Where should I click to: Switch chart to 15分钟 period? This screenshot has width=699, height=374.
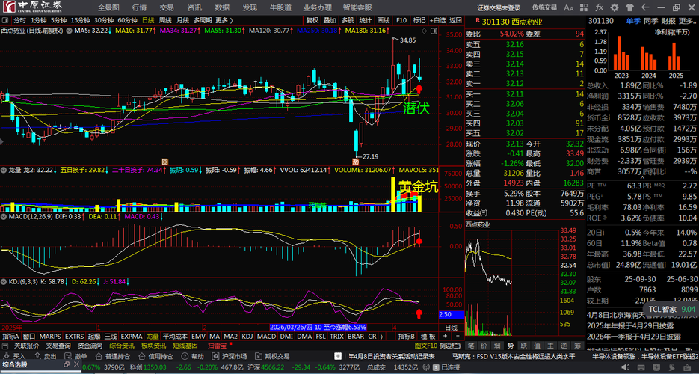click(x=81, y=20)
